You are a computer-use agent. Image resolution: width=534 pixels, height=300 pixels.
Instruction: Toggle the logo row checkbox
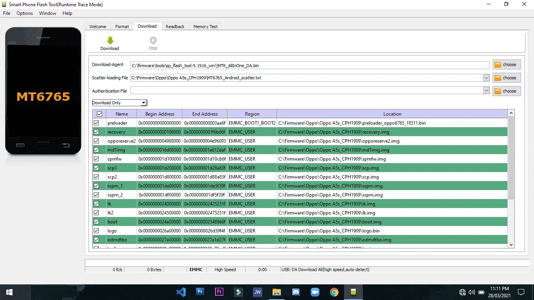(x=96, y=231)
